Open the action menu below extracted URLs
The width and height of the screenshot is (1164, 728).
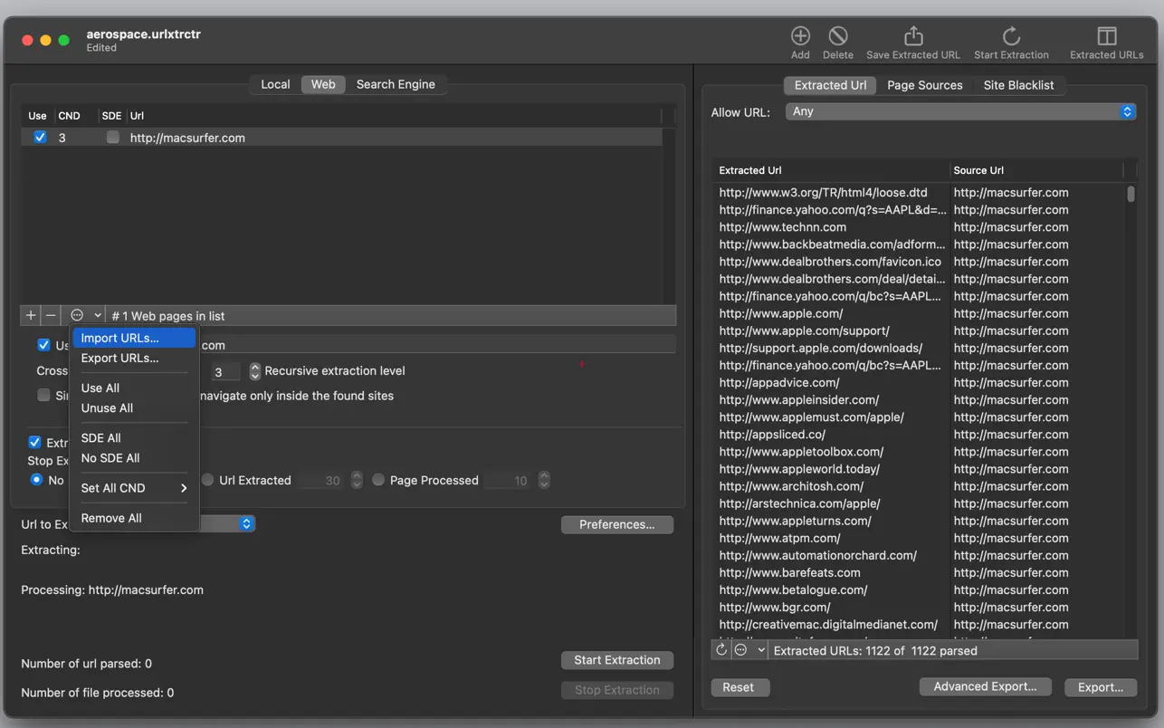[749, 649]
